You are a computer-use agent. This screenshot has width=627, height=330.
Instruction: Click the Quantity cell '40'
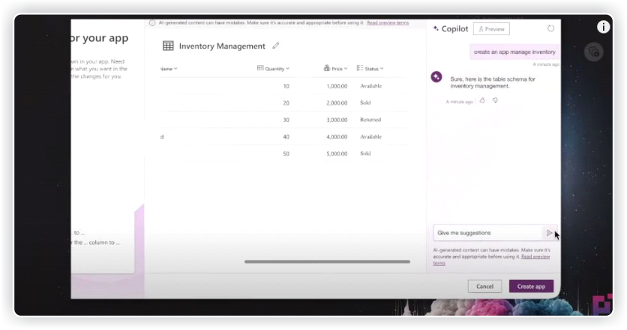(x=286, y=136)
